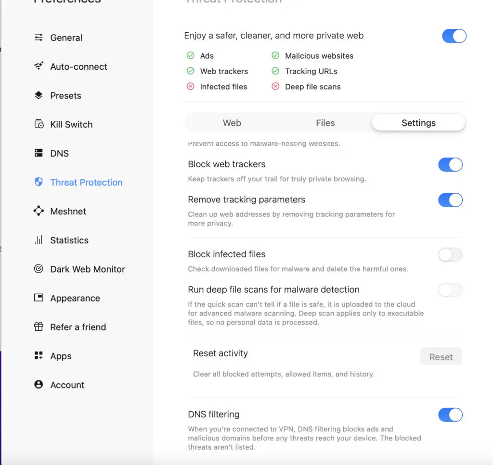Viewport: 493px width, 465px height.
Task: Toggle Run deep file scans switch
Action: pyautogui.click(x=450, y=290)
